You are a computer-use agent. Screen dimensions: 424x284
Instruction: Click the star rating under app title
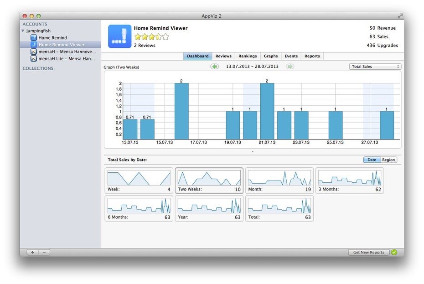click(x=151, y=37)
